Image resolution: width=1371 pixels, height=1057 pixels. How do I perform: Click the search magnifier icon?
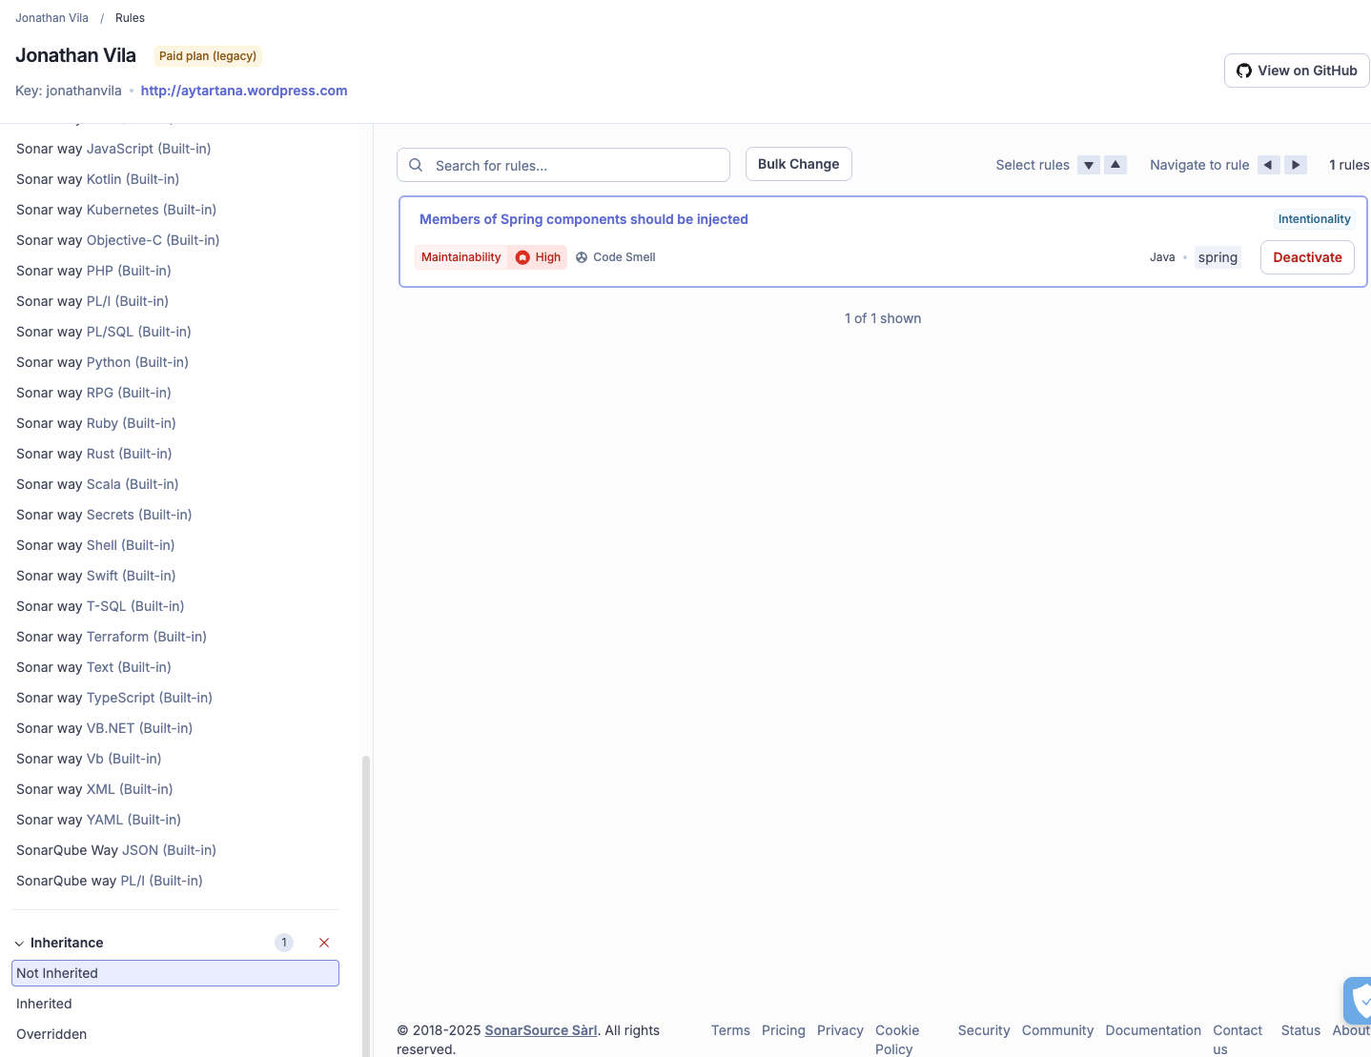coord(417,165)
